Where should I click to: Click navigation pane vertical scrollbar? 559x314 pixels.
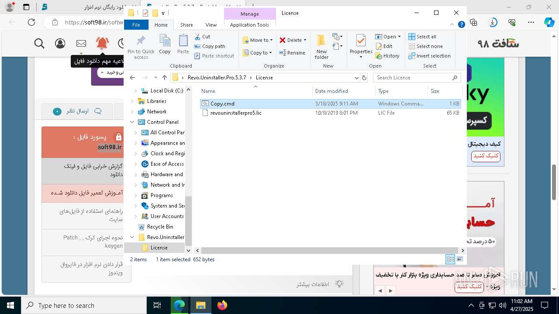189,220
